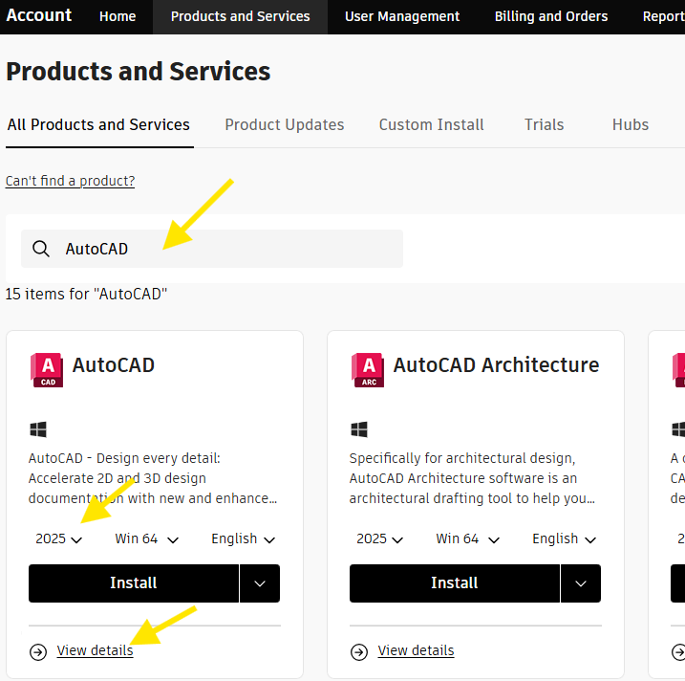
Task: Click the search magnifier icon
Action: pyautogui.click(x=41, y=249)
